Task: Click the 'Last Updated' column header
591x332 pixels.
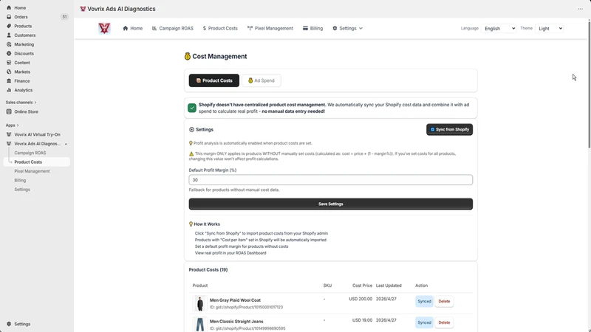Action: (x=389, y=286)
